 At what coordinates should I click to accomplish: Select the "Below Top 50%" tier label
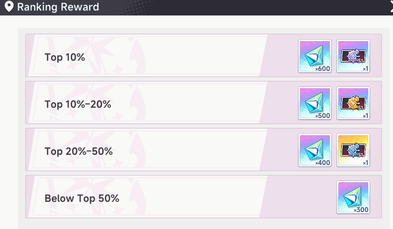coord(82,198)
